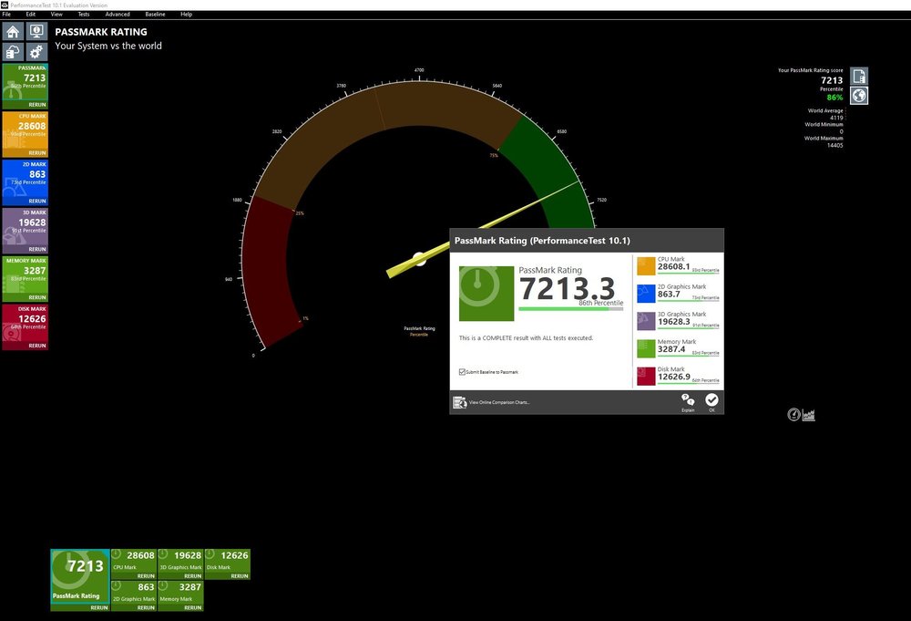Screen dimensions: 911x621
Task: Click the cloud upload baseline icon
Action: (14, 52)
